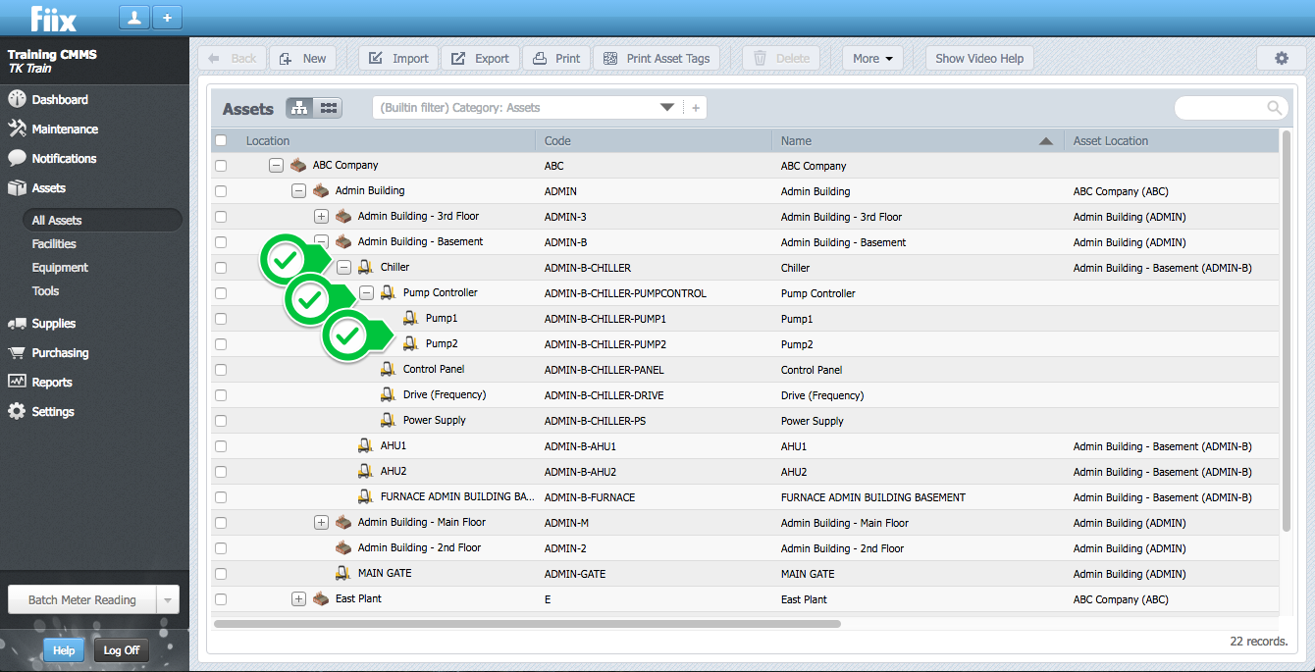Click the Log Off button

tap(122, 650)
